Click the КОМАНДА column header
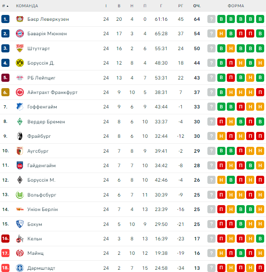This screenshot has height=272, width=266. pyautogui.click(x=27, y=6)
